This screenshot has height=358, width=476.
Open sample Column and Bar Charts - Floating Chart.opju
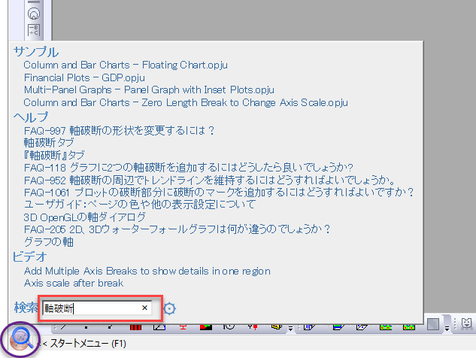(126, 65)
